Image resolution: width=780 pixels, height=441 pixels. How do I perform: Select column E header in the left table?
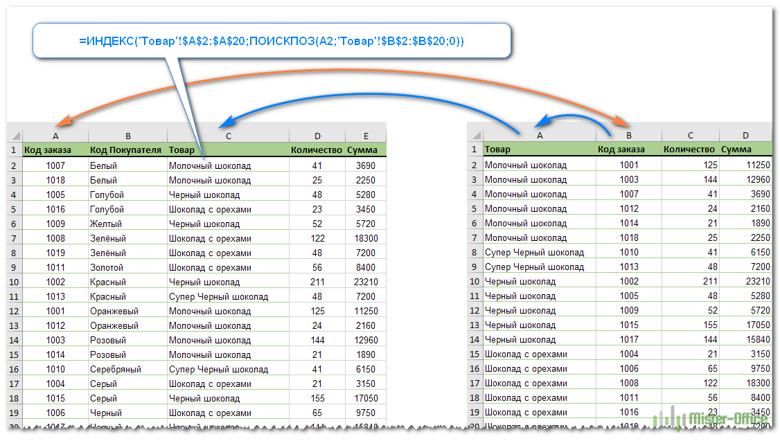coord(366,136)
